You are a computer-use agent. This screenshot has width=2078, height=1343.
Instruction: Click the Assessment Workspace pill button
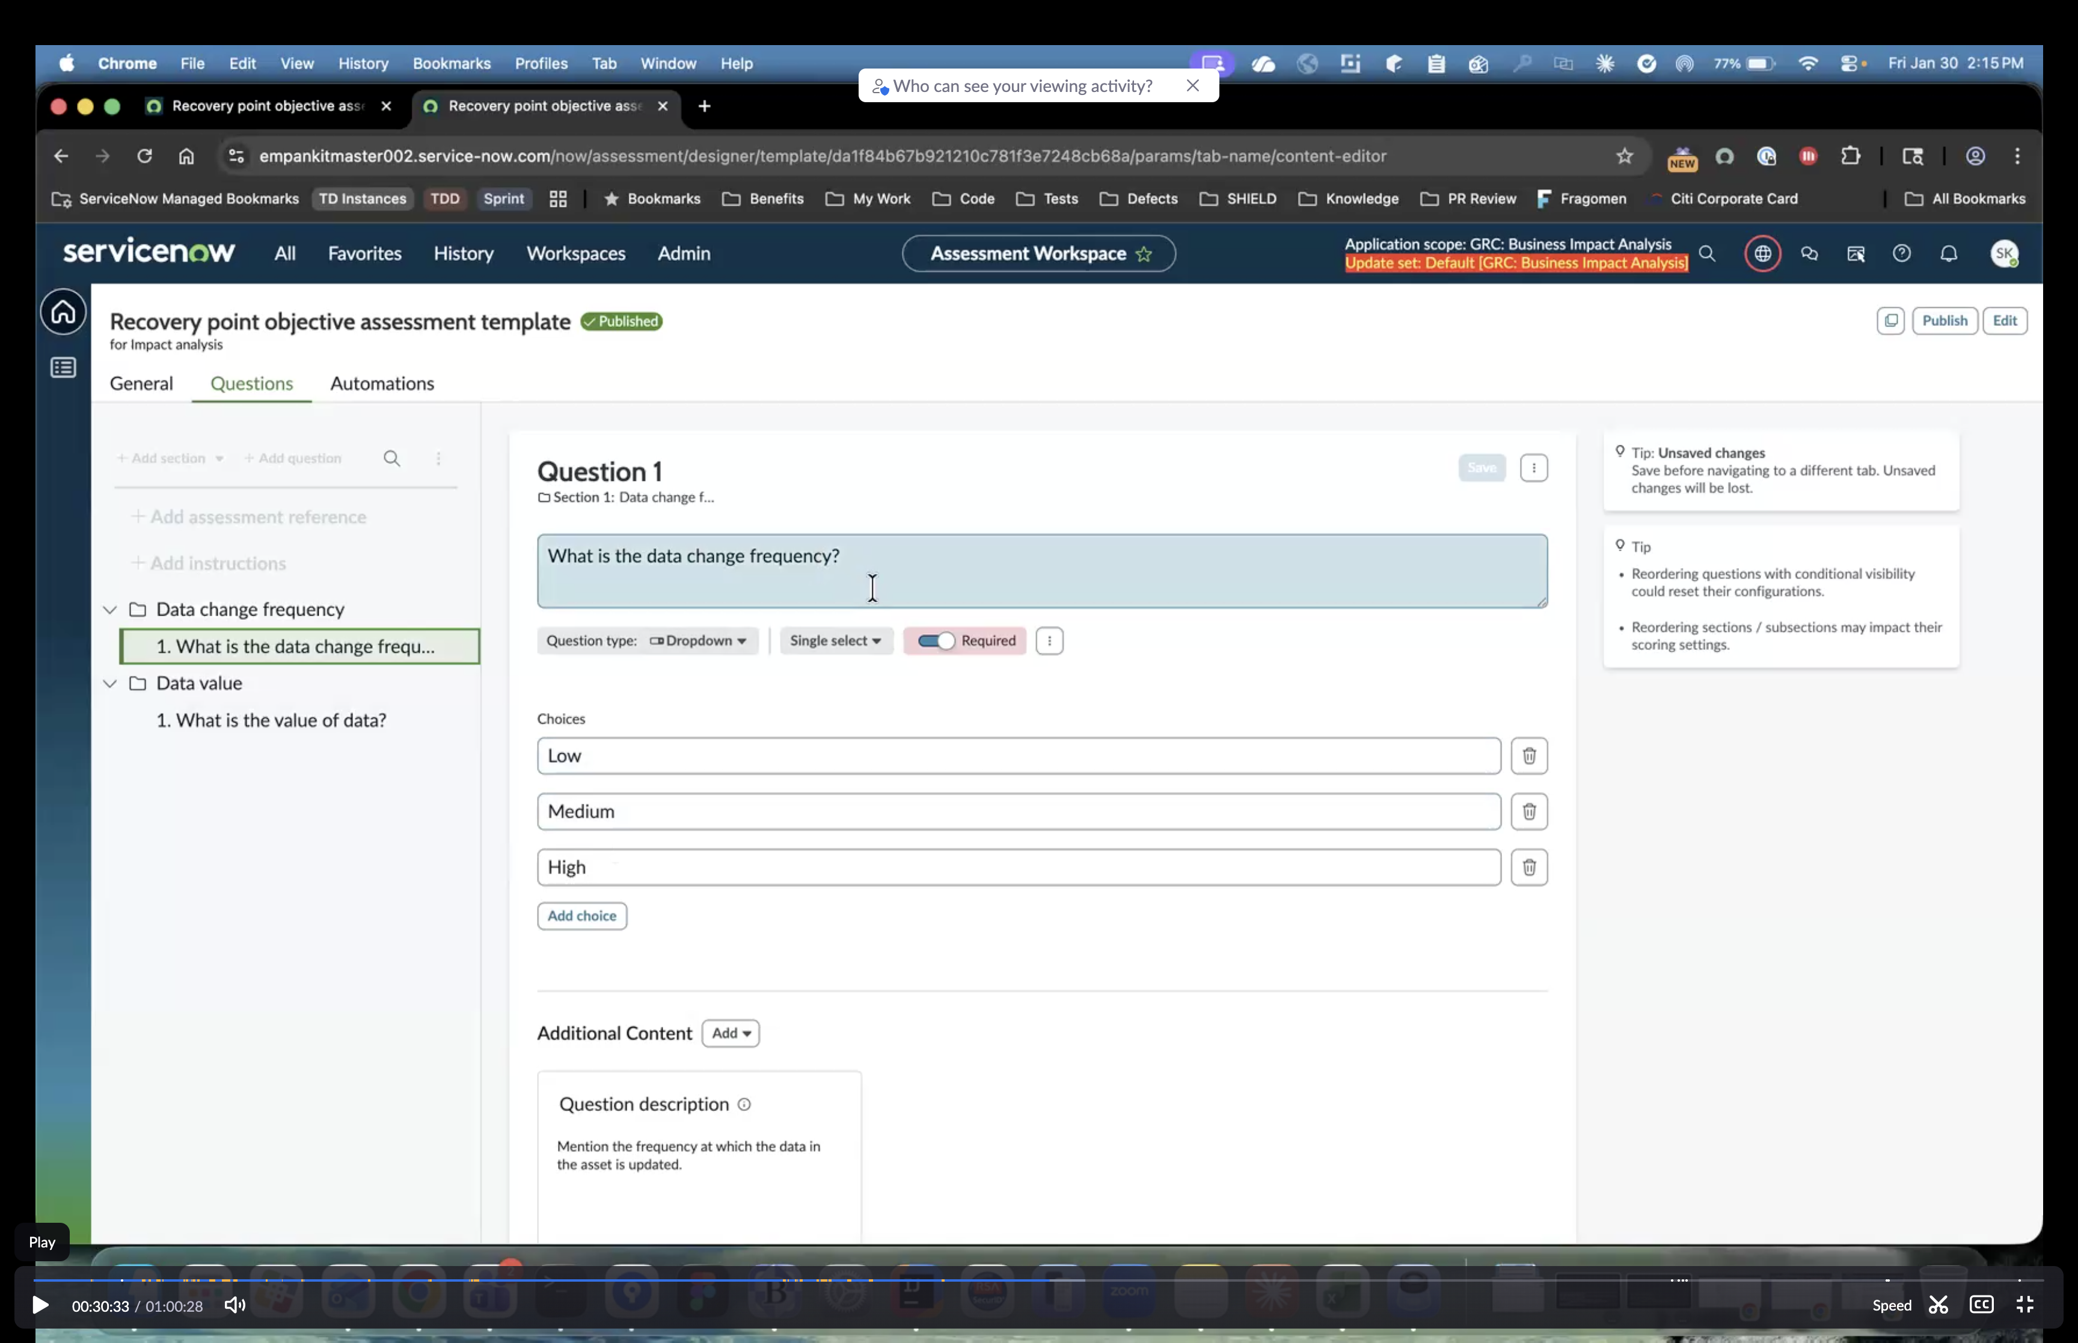coord(1038,254)
